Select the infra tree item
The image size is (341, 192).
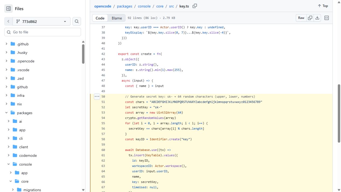[43, 95]
